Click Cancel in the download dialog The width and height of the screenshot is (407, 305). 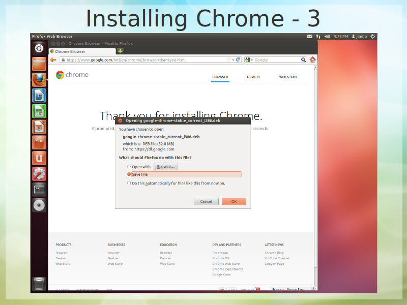tap(206, 201)
